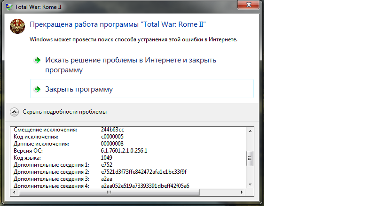Viewport: 385px width, 216px height.
Task: Click the exception code value c0000005
Action: [112, 137]
